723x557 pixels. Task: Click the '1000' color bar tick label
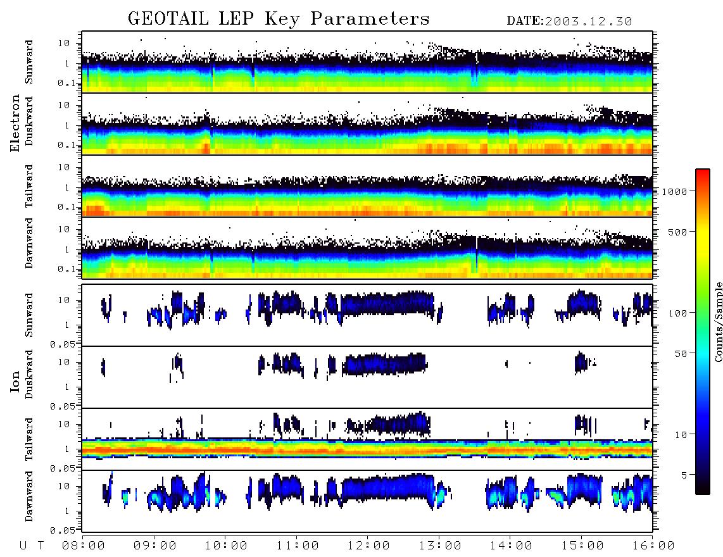tap(674, 192)
